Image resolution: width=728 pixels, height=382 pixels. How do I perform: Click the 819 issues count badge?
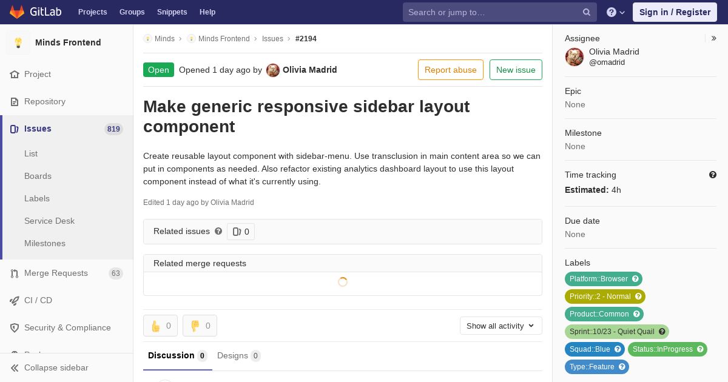[113, 129]
